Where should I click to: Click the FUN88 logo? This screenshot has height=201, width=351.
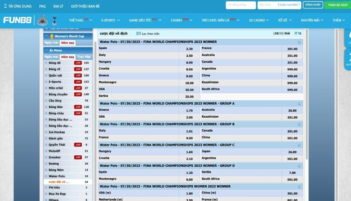click(17, 20)
